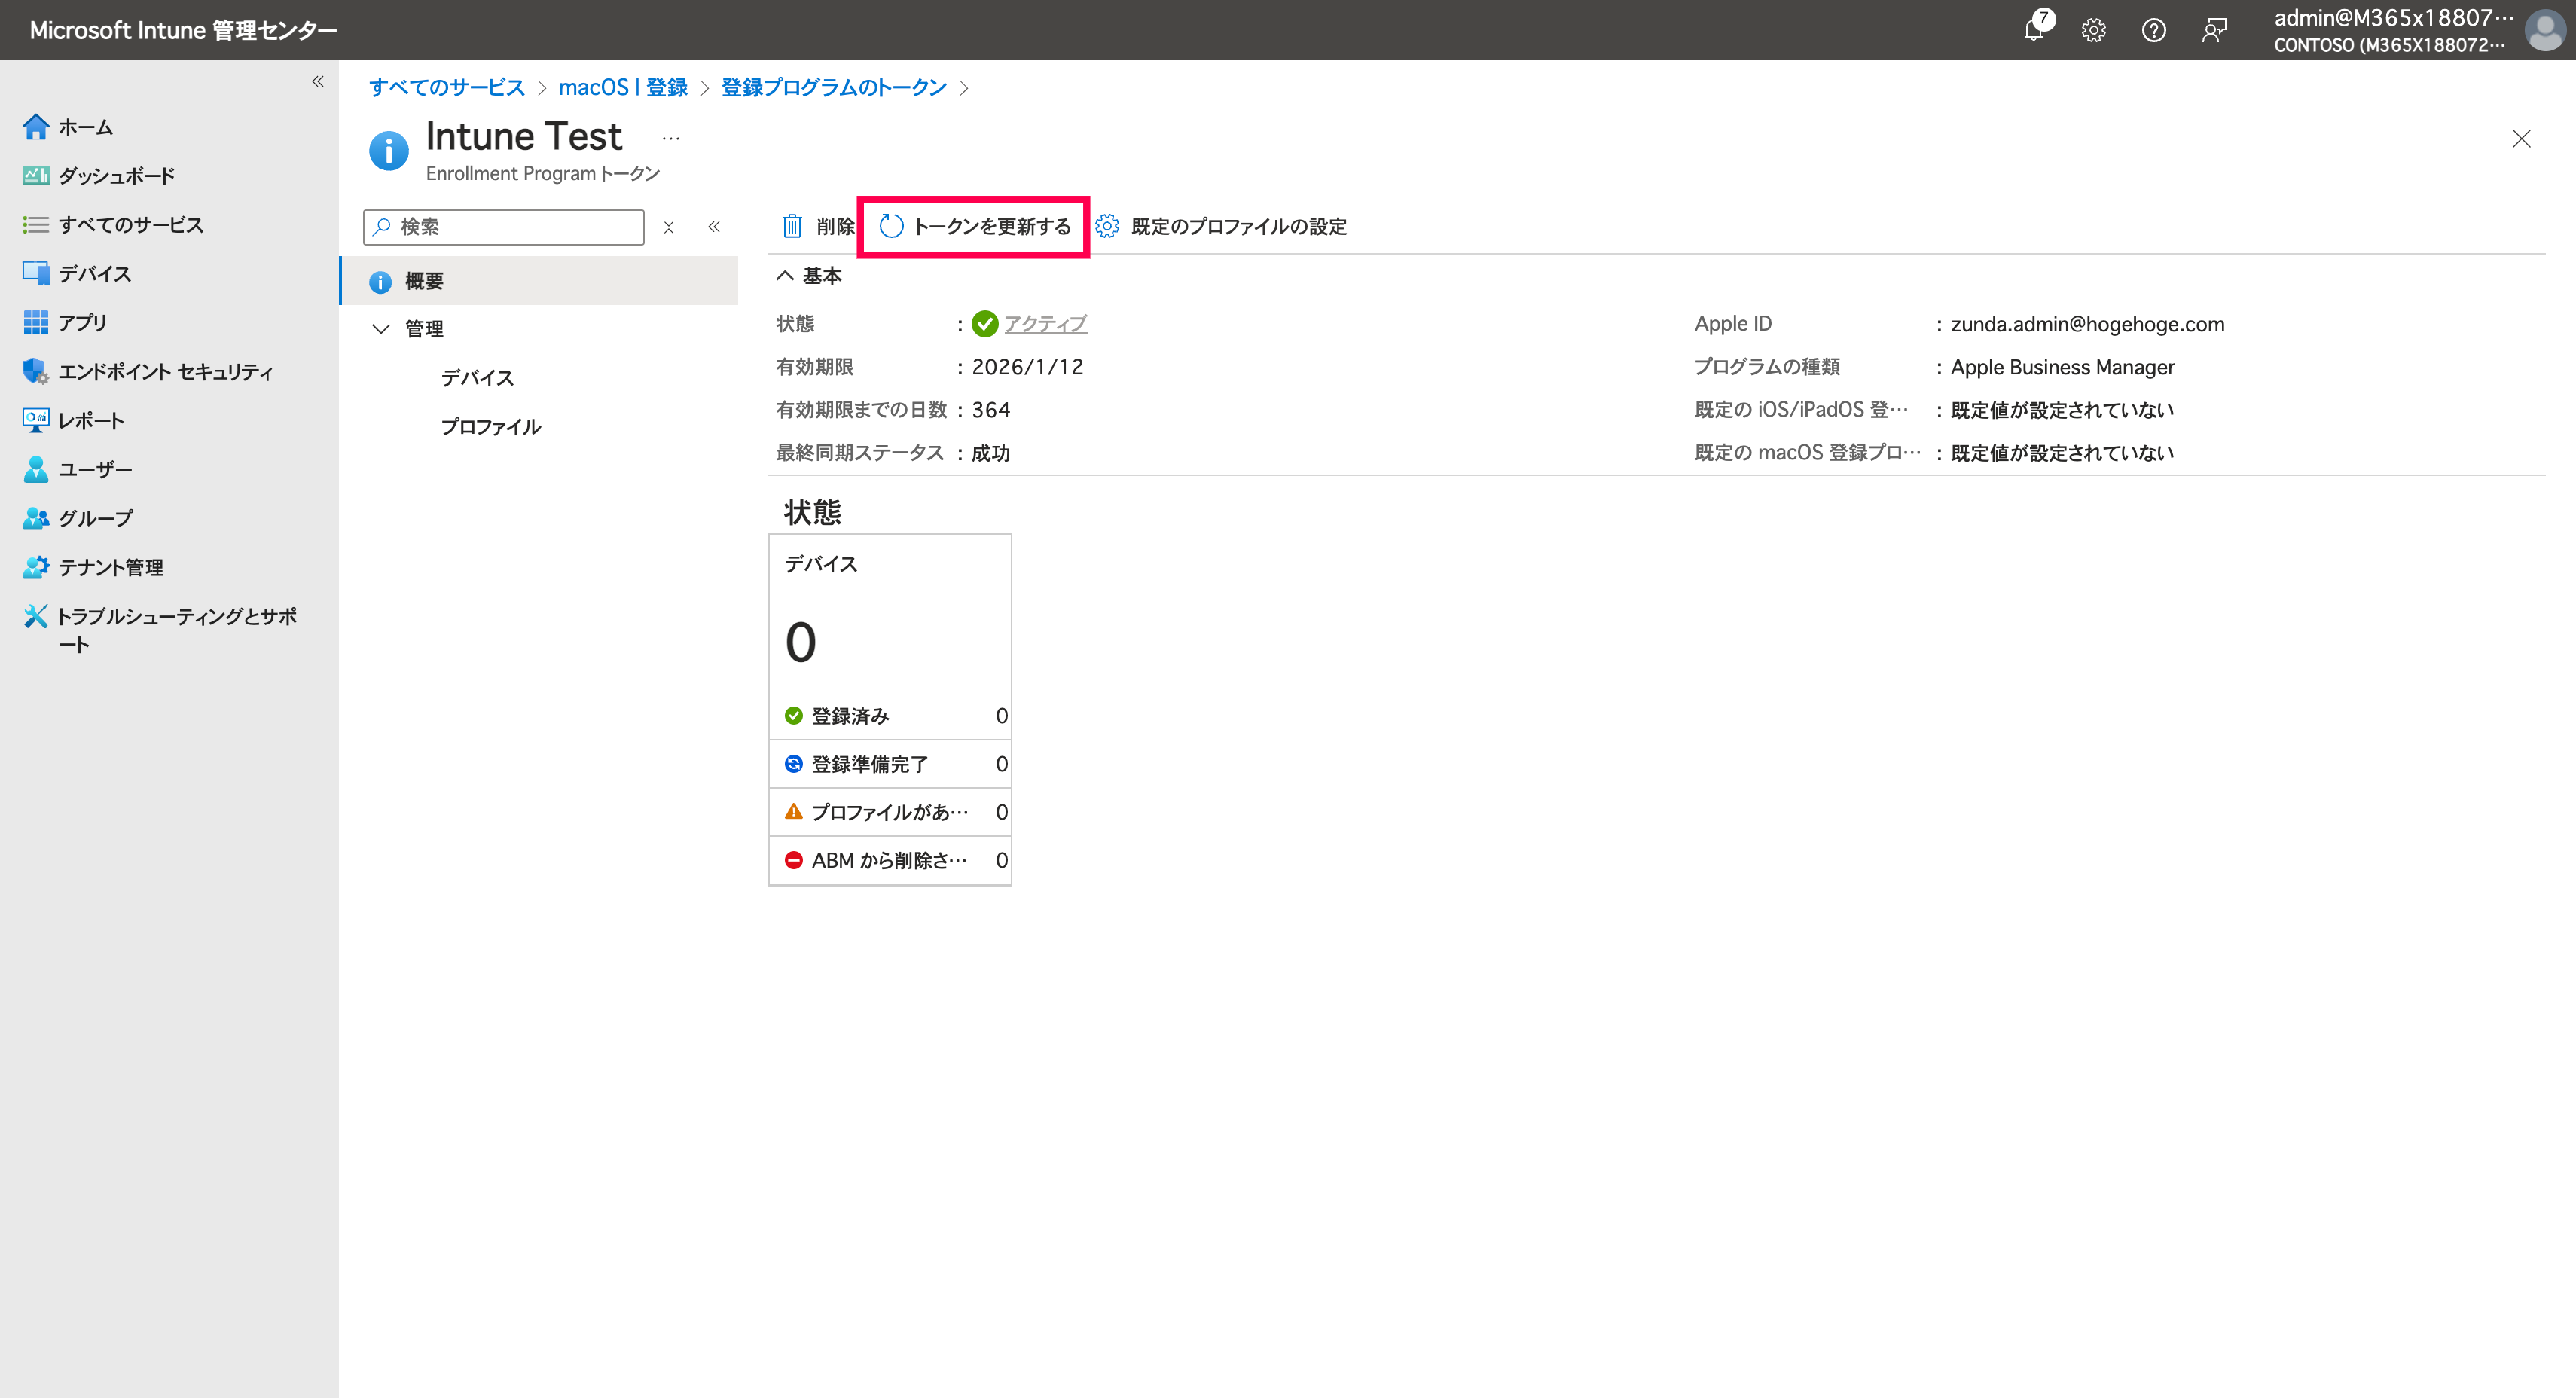Click the 削除 trash button
The width and height of the screenshot is (2576, 1398).
click(x=818, y=227)
